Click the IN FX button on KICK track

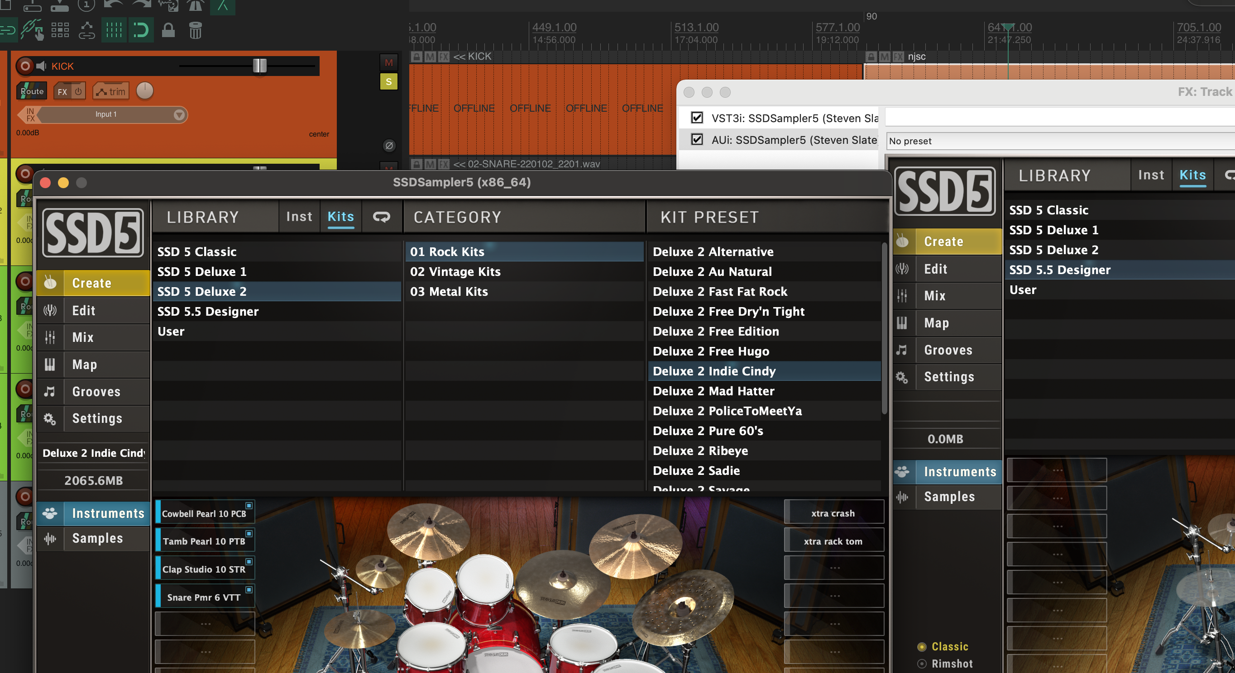(30, 114)
